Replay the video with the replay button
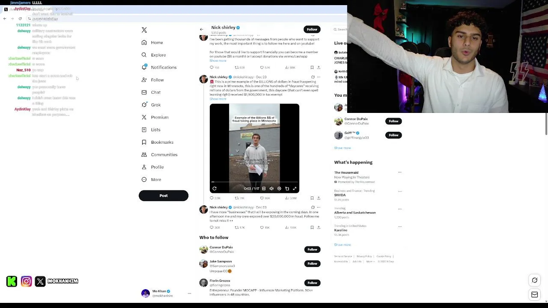 point(214,189)
